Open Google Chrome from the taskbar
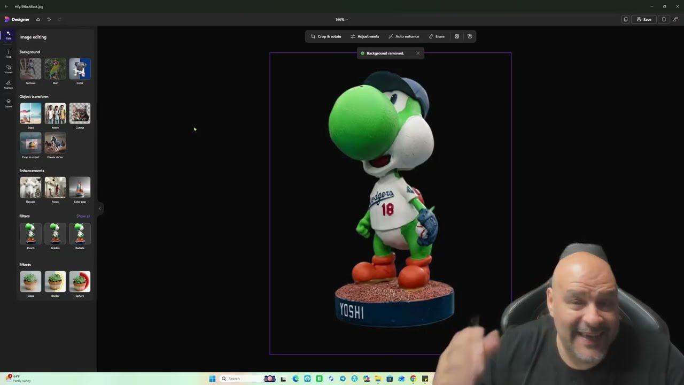684x385 pixels. (x=413, y=379)
